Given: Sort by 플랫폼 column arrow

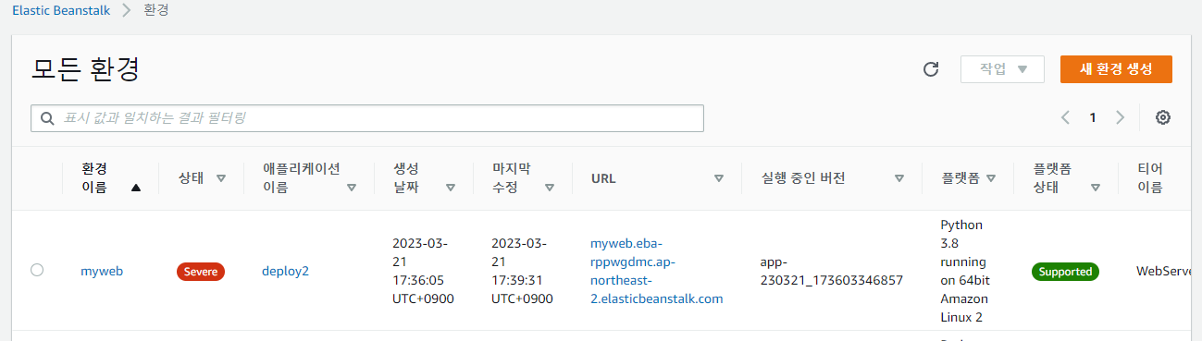Looking at the screenshot, I should (x=991, y=178).
